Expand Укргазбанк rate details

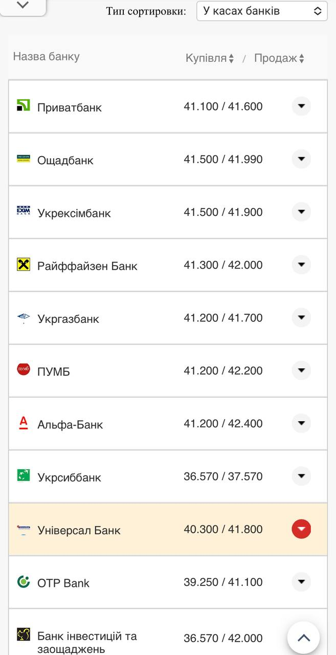click(x=301, y=318)
